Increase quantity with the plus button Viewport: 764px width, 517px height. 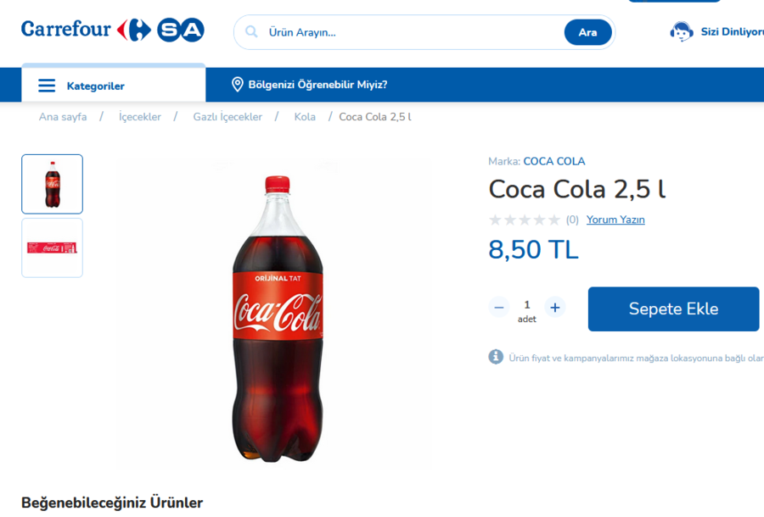pos(555,308)
